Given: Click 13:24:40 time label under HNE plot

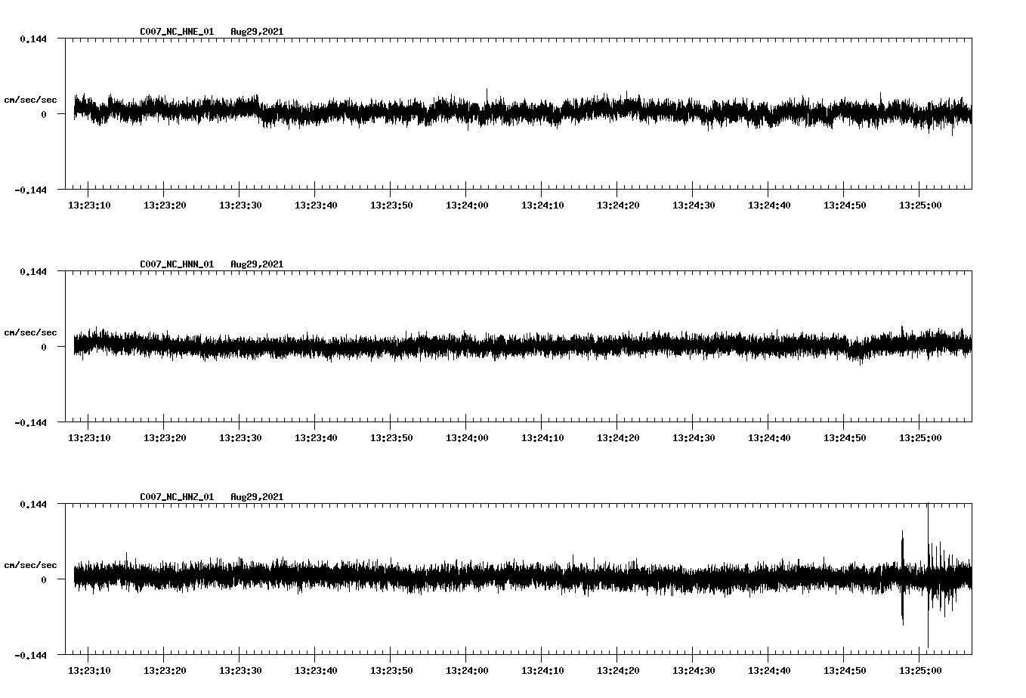Looking at the screenshot, I should point(769,205).
